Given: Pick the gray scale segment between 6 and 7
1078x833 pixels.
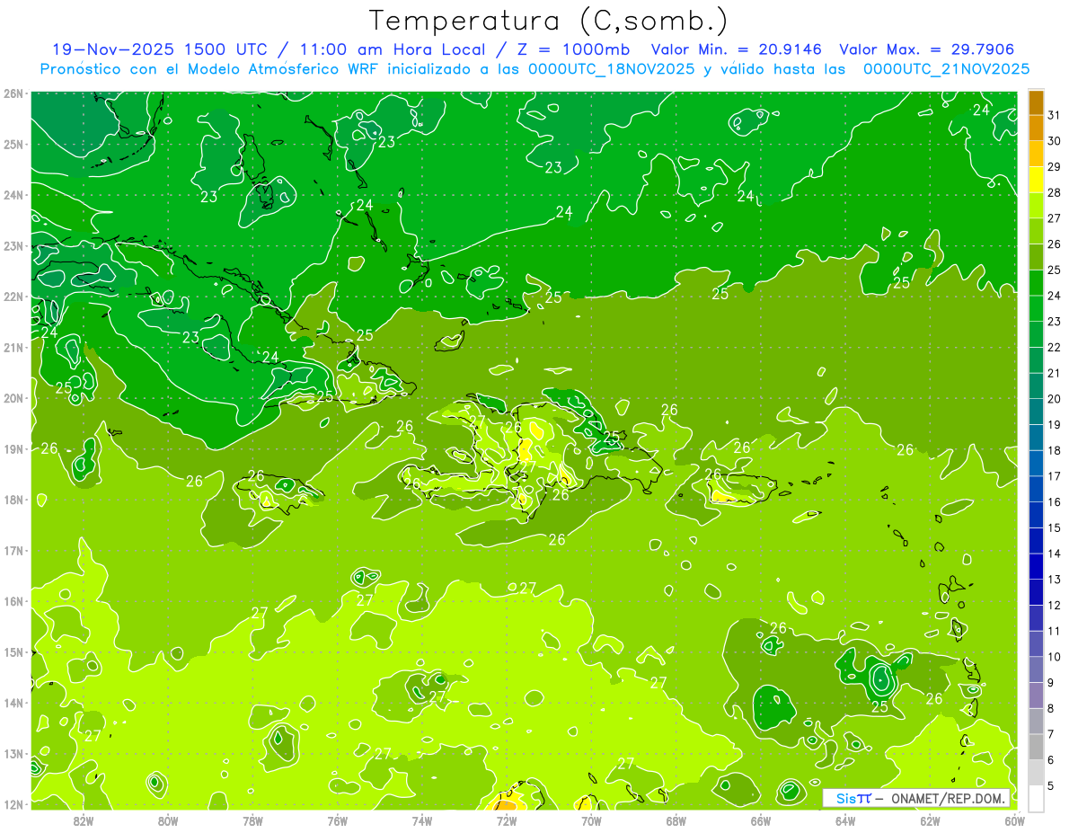Looking at the screenshot, I should click(x=1036, y=747).
